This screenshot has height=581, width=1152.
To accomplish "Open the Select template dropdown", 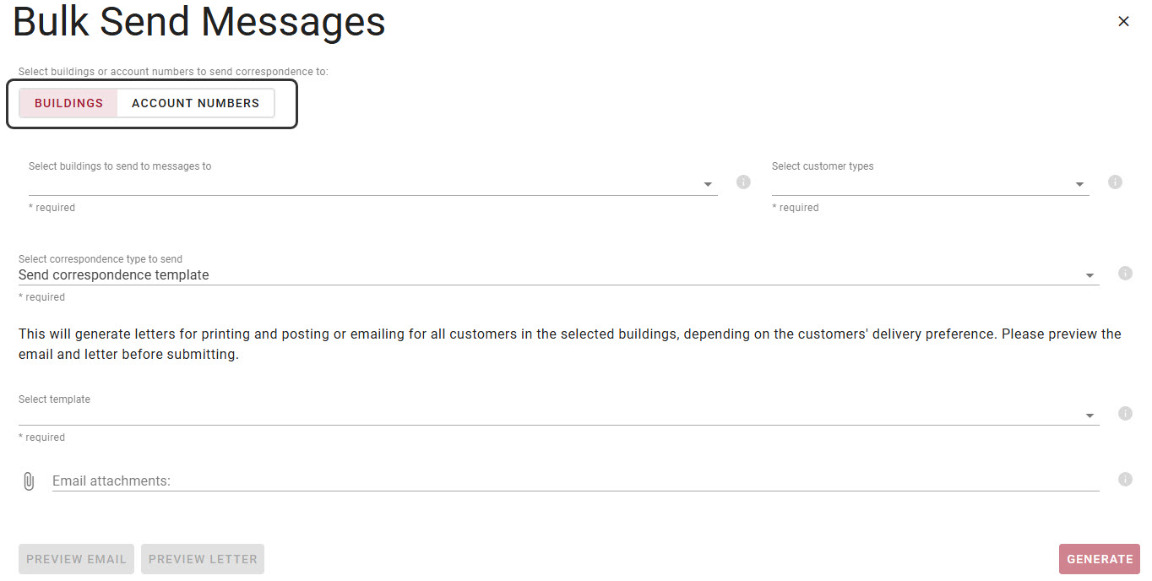I will 558,415.
